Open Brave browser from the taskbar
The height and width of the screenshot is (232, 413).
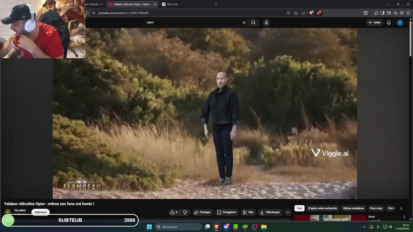[x=217, y=227]
